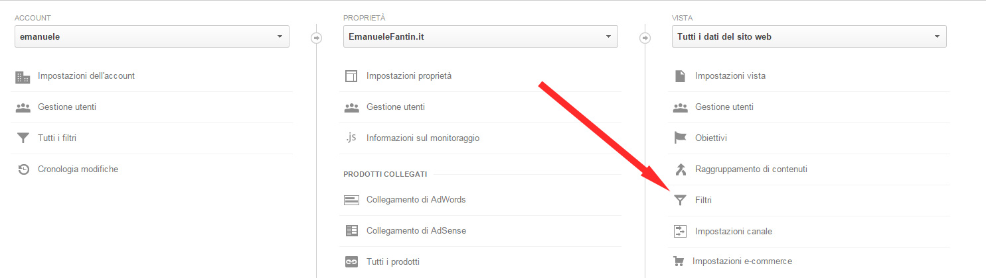The image size is (986, 278).
Task: Click the AdSense linking icon
Action: pos(351,231)
